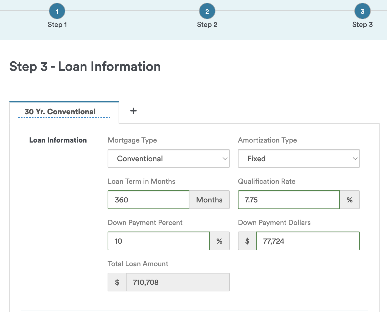Select the Down Payment Percent field
Screen dimensions: 387x312
[x=158, y=241]
